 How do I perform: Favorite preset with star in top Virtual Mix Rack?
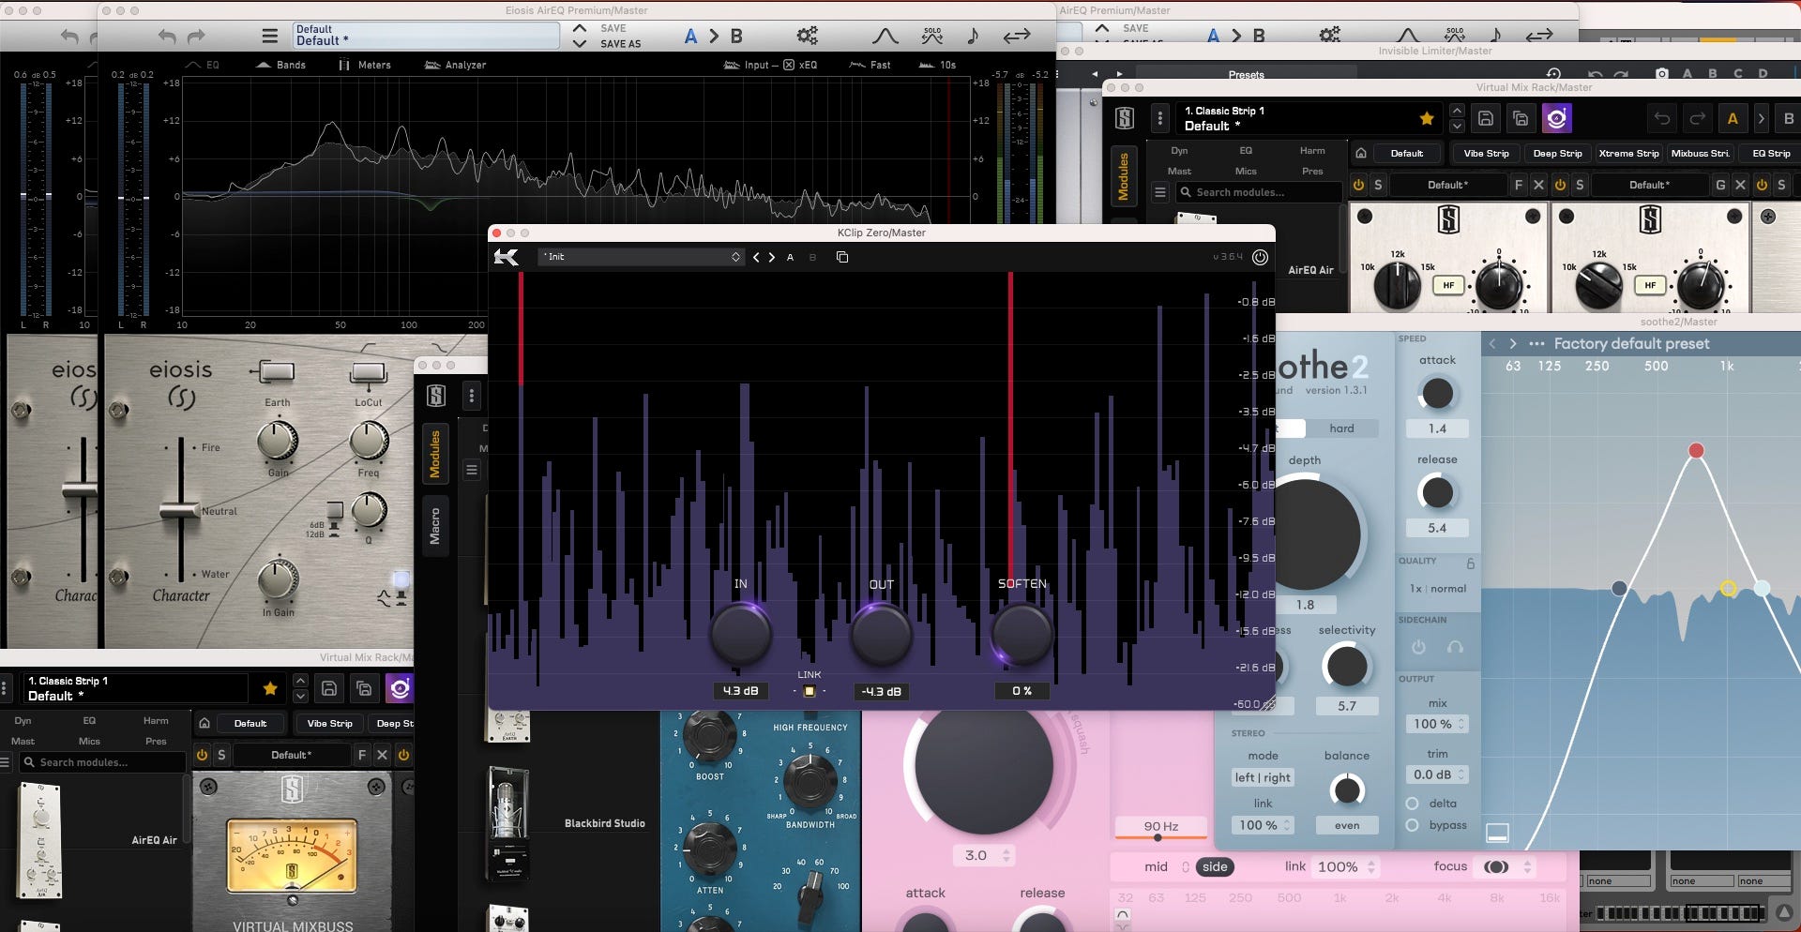(x=1427, y=118)
